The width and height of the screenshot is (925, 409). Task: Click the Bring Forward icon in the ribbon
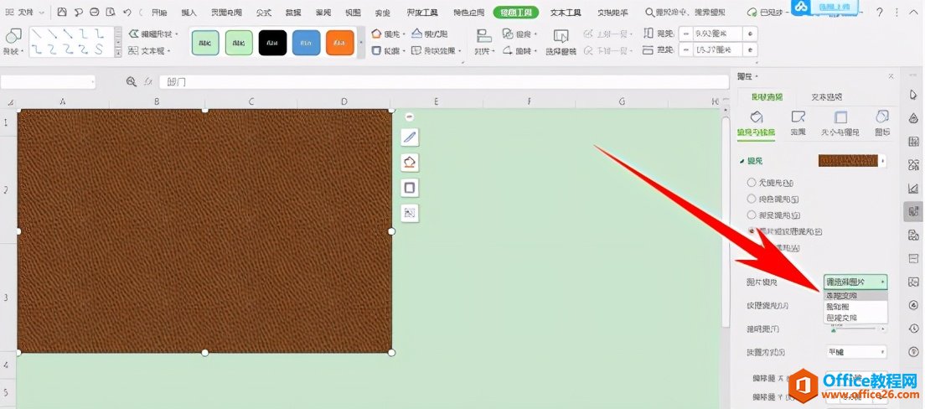[588, 34]
